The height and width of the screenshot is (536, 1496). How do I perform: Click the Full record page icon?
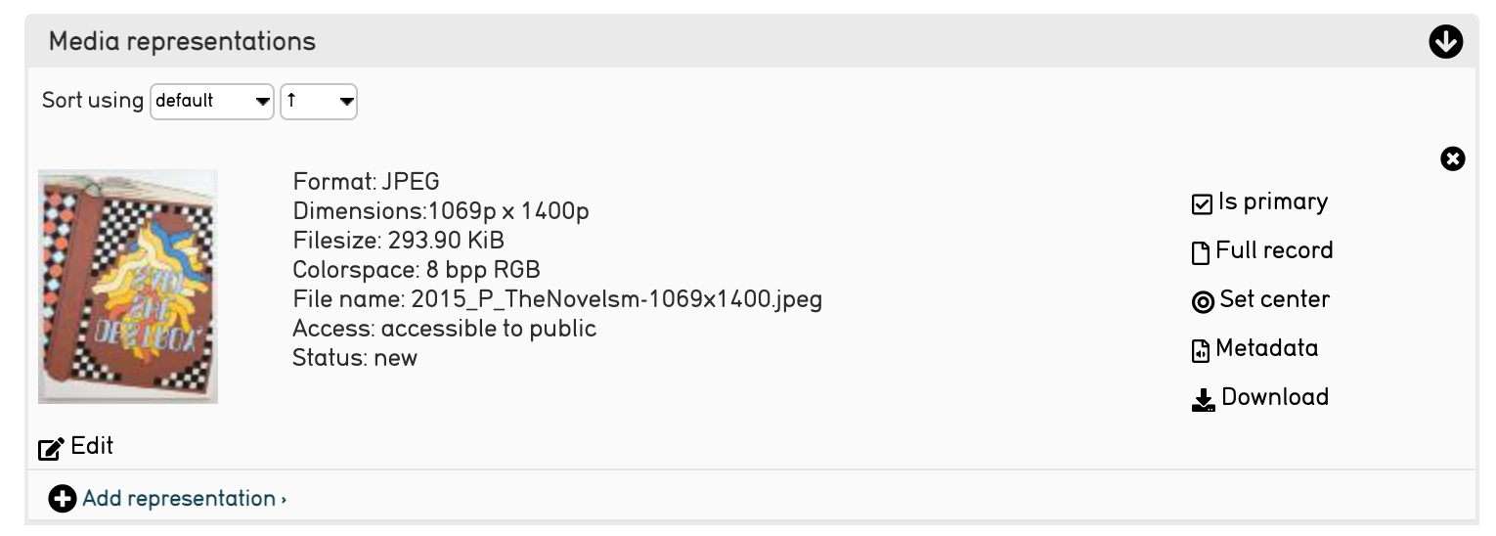pyautogui.click(x=1201, y=253)
